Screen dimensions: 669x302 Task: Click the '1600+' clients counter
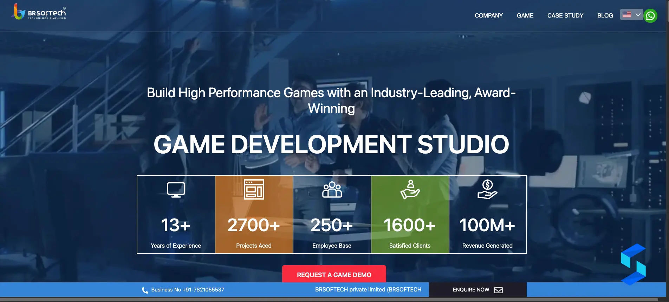(410, 225)
